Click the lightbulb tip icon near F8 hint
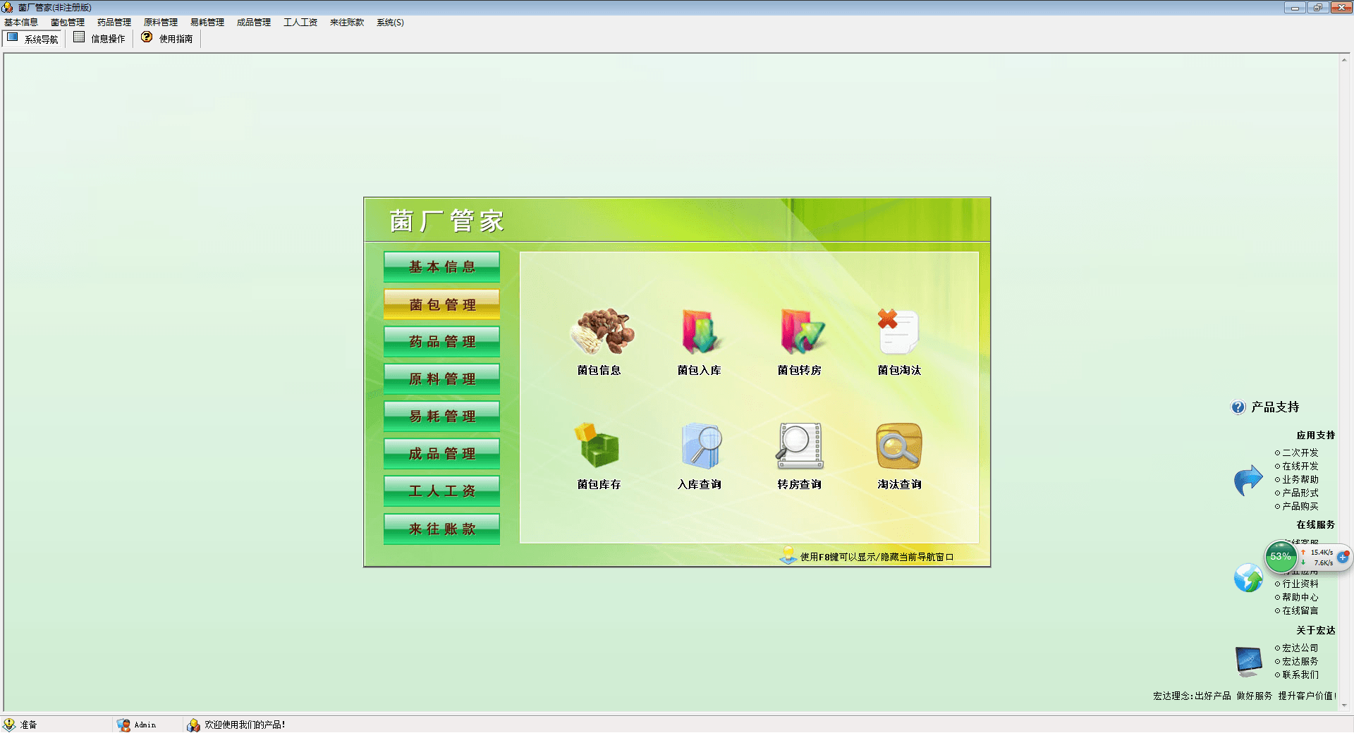 click(x=788, y=555)
